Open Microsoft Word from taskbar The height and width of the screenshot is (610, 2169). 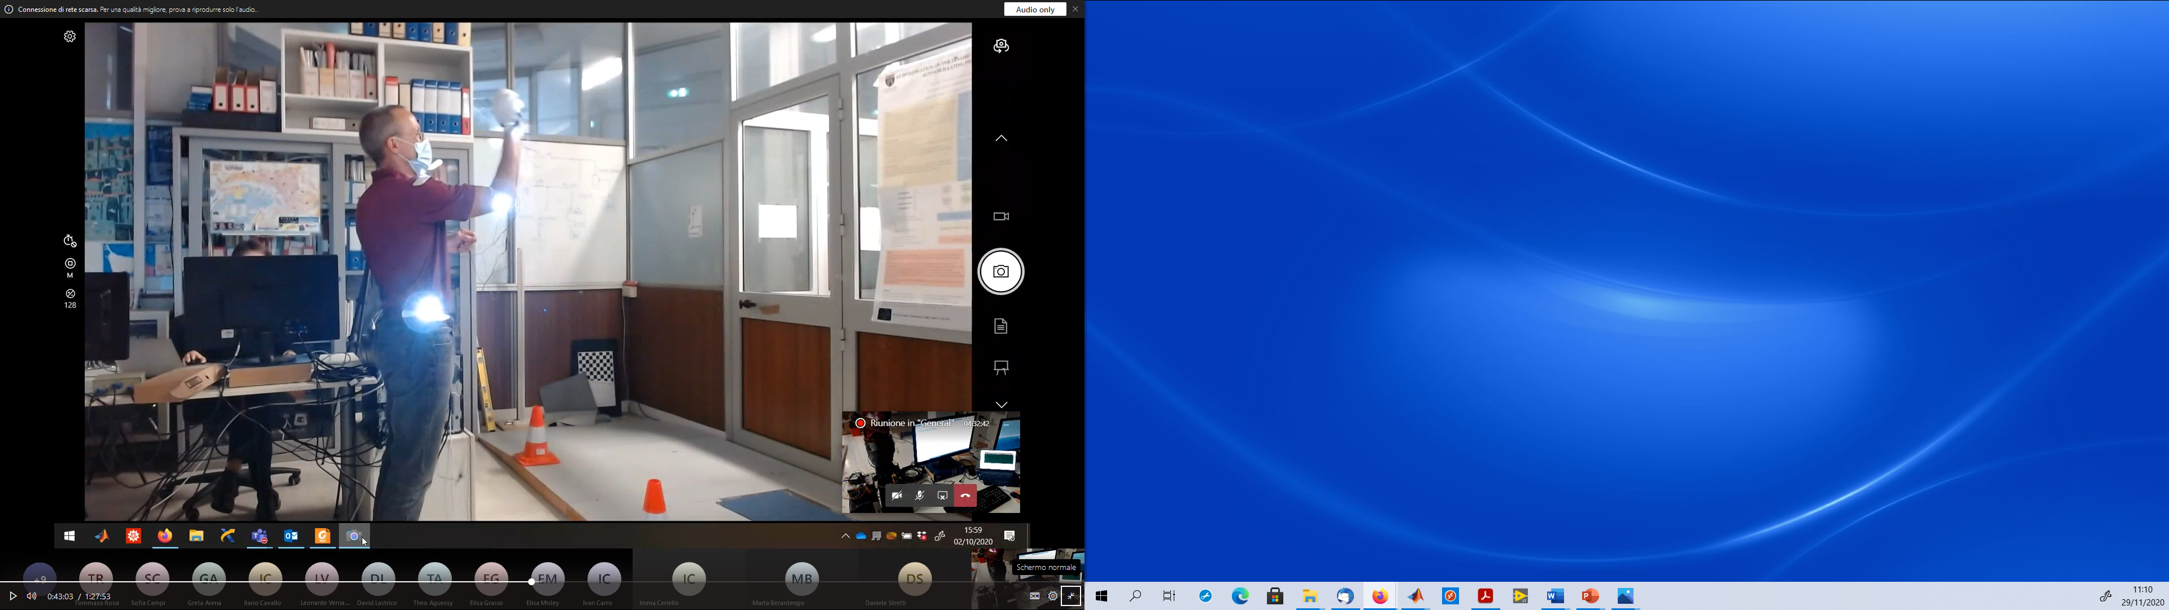(1554, 596)
